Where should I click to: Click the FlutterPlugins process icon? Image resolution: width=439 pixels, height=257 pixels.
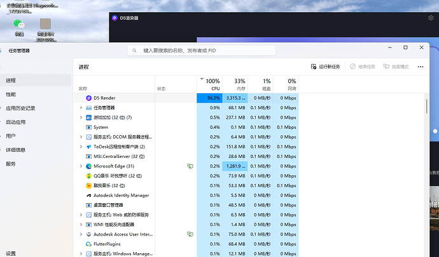click(x=88, y=244)
